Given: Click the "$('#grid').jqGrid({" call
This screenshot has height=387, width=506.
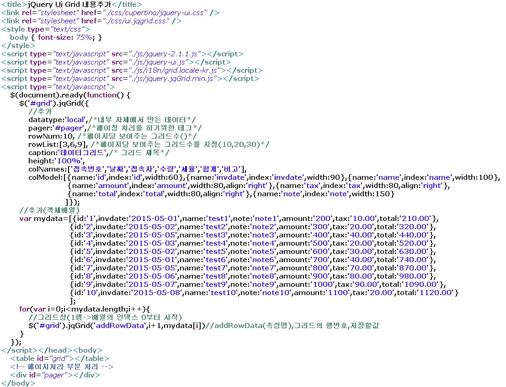Looking at the screenshot, I should (54, 103).
